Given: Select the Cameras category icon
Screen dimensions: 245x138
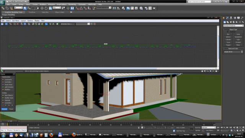Looking at the screenshot, I should pos(234,22).
